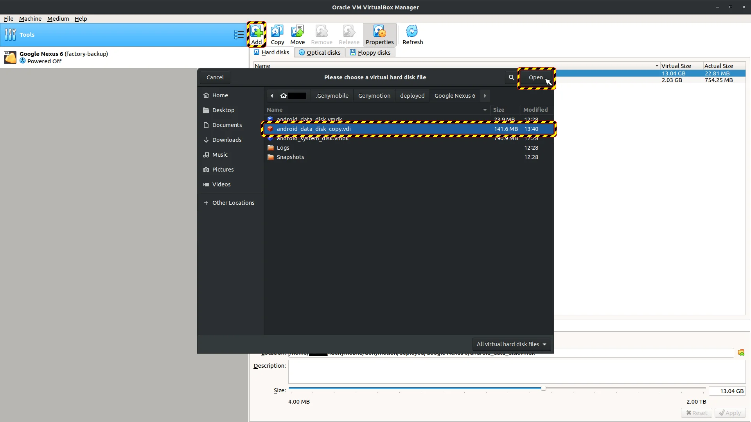The image size is (751, 422).
Task: Click the Refresh icon
Action: click(x=412, y=34)
